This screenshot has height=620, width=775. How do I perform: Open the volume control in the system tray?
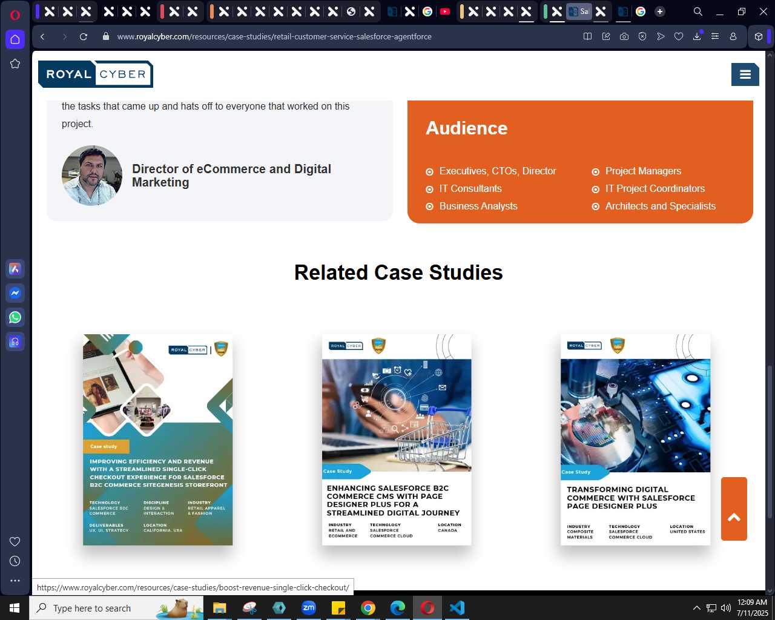(726, 608)
